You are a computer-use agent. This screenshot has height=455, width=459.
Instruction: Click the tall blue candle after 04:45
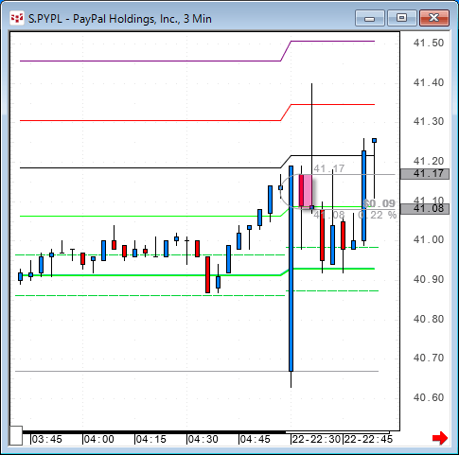291,269
